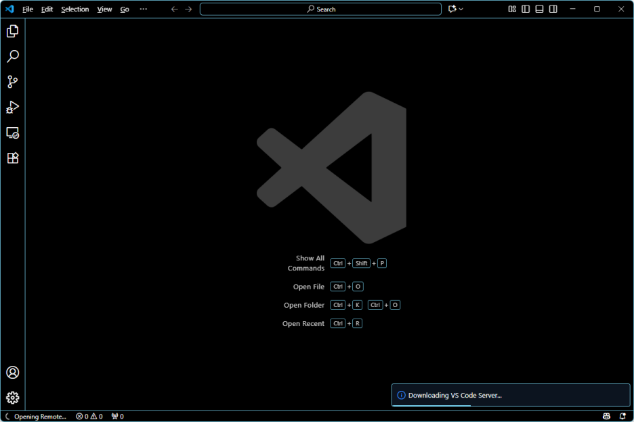Click the K key hint for Open Folder
This screenshot has height=422, width=634.
coord(358,305)
